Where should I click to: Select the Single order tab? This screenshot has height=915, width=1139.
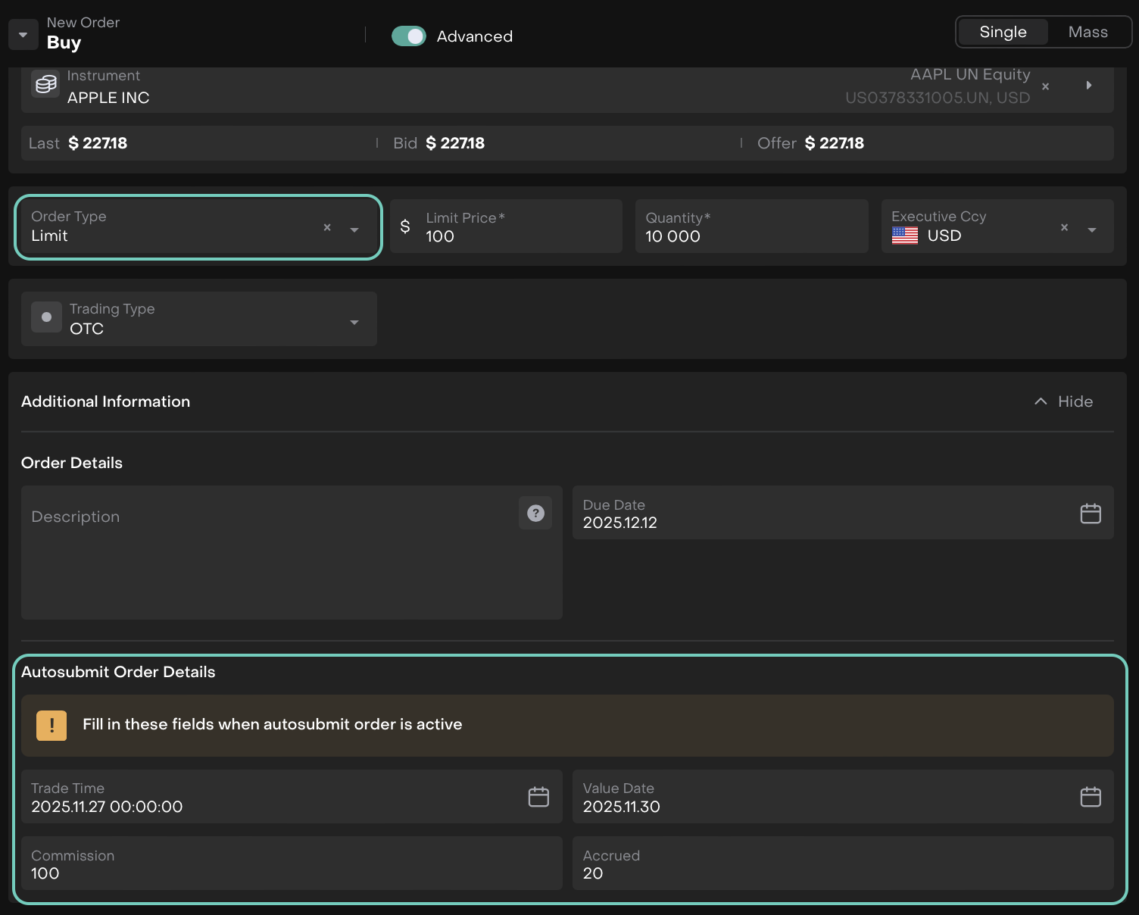pos(1003,32)
